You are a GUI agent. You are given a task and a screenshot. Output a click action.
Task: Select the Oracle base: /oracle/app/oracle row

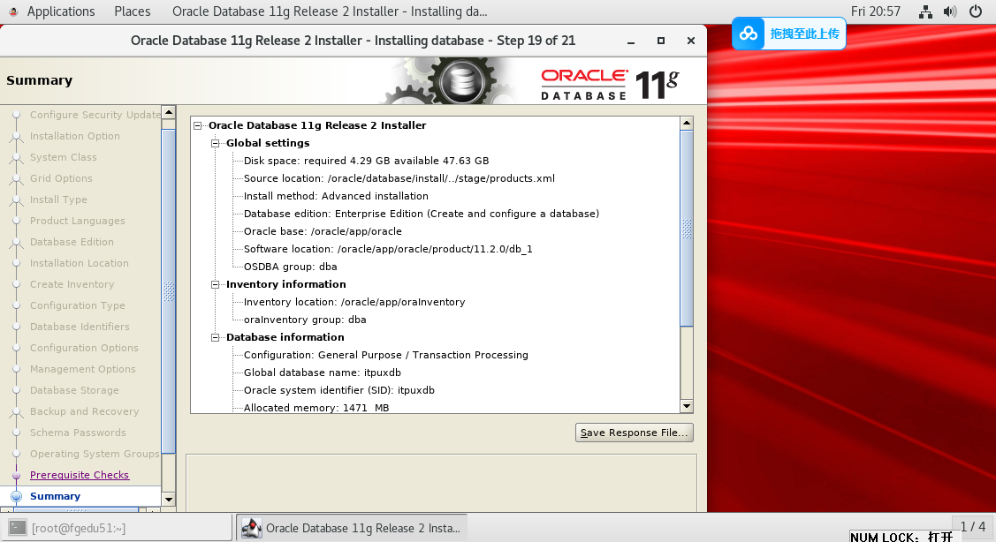click(323, 231)
